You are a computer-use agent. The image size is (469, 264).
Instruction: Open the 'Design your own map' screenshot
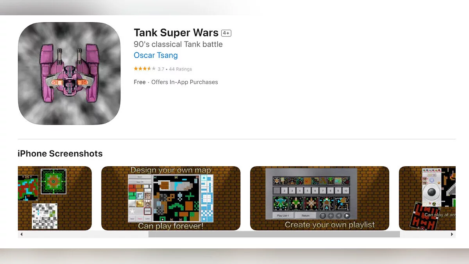click(171, 198)
